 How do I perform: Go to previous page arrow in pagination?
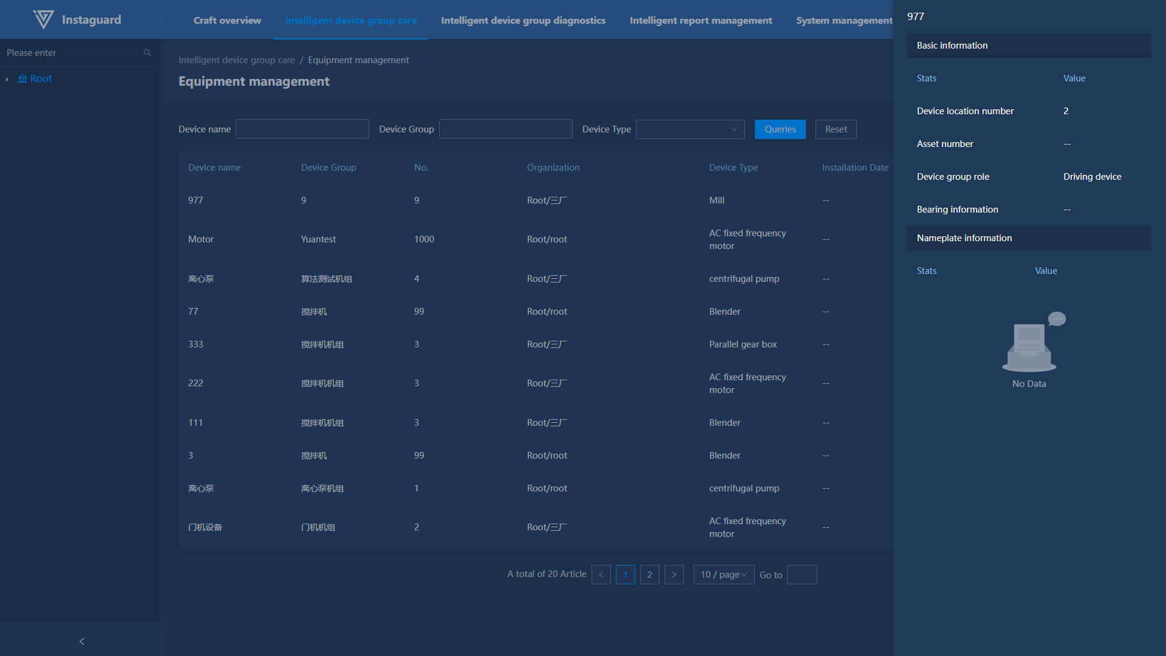(x=601, y=575)
